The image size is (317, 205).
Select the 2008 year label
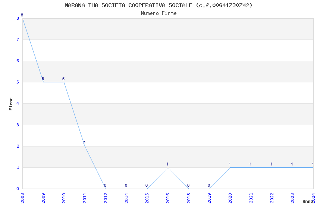coord(22,198)
